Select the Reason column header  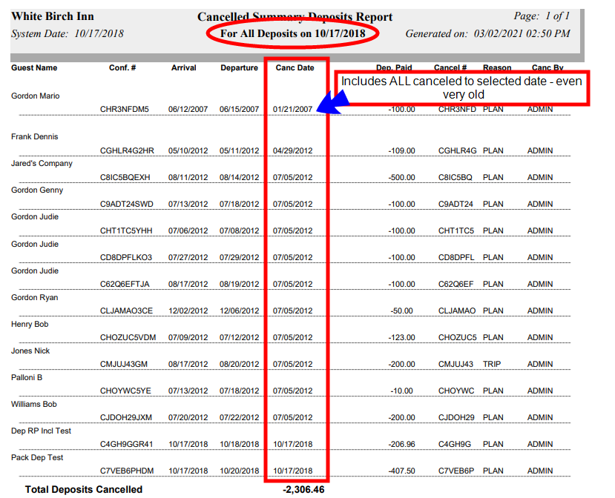click(496, 67)
